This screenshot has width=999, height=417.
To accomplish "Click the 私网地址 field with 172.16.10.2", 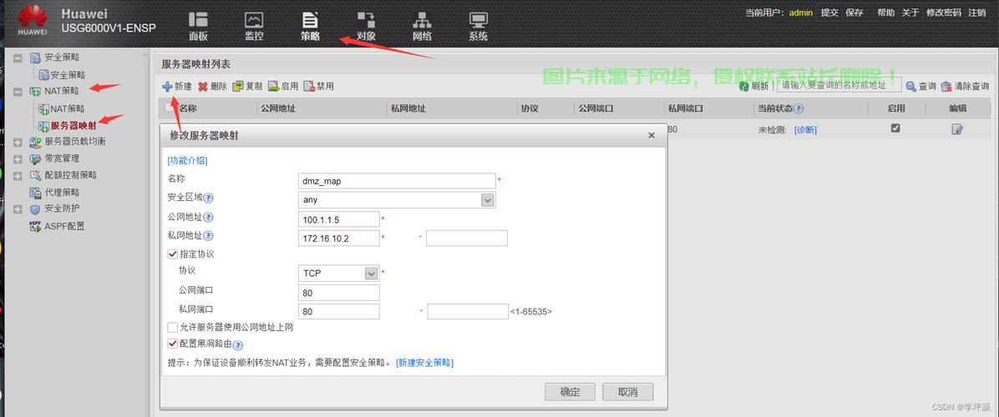I will (x=339, y=239).
